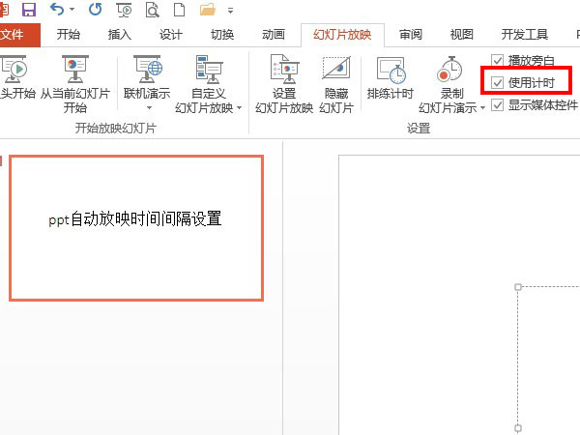
Task: Click the Redo/Repeat icon
Action: [x=94, y=10]
